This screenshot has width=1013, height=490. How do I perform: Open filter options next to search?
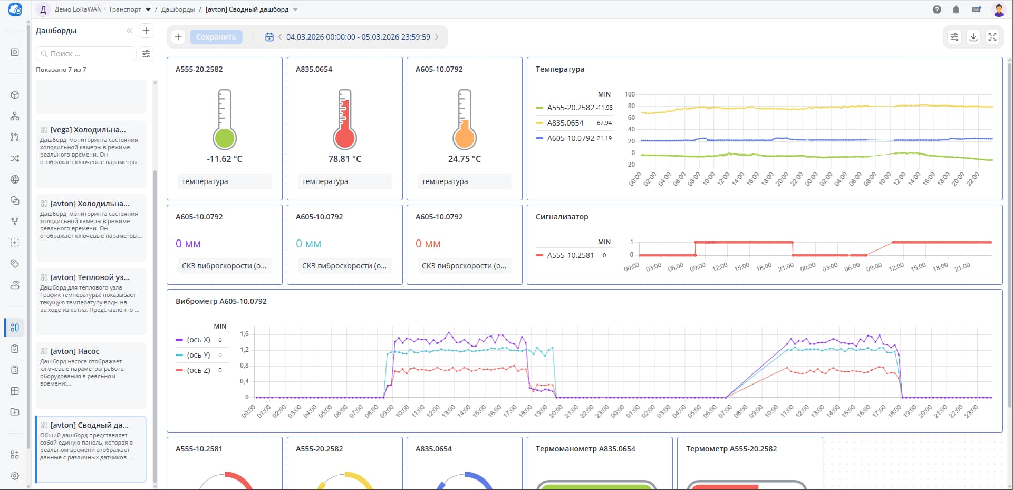tap(146, 54)
